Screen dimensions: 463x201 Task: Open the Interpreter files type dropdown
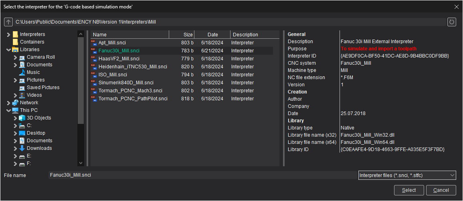click(x=407, y=175)
